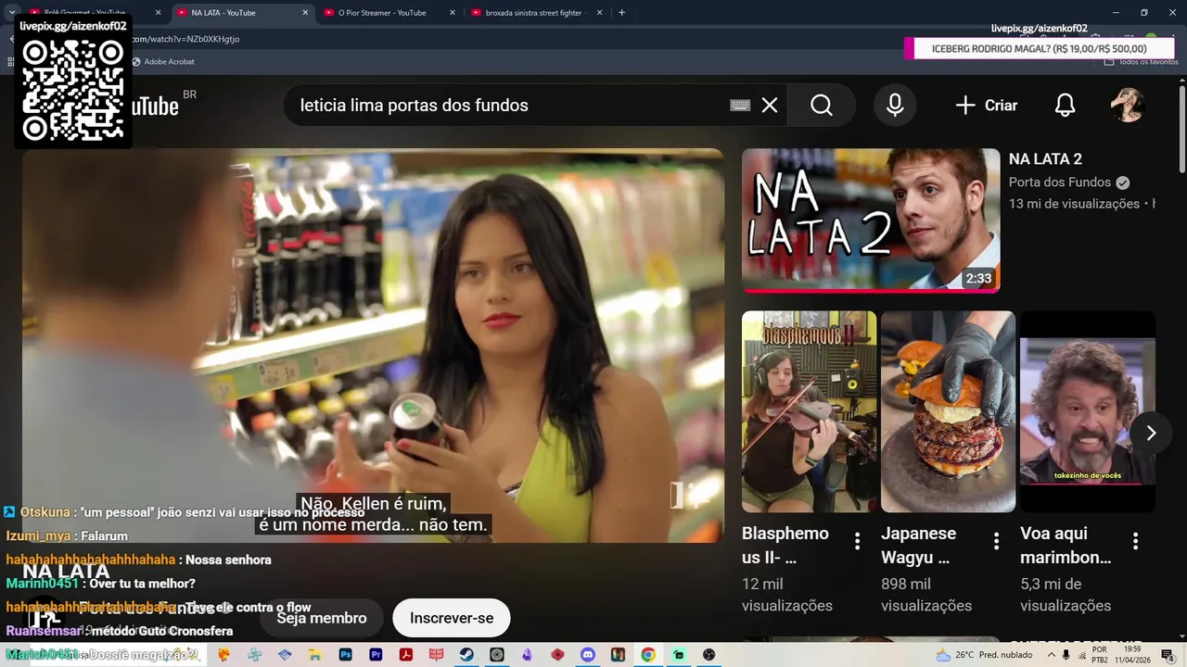Click the Inscrever-se subscribe button
1187x667 pixels.
pos(452,618)
